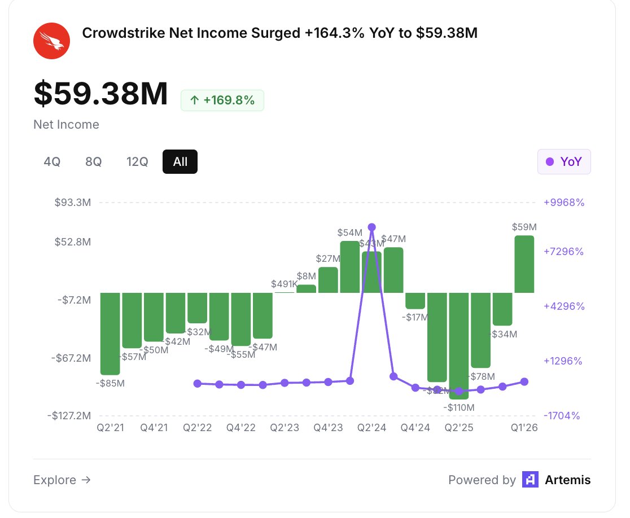Viewport: 630px width, 518px height.
Task: Click the $59.38M headline value
Action: (x=100, y=93)
